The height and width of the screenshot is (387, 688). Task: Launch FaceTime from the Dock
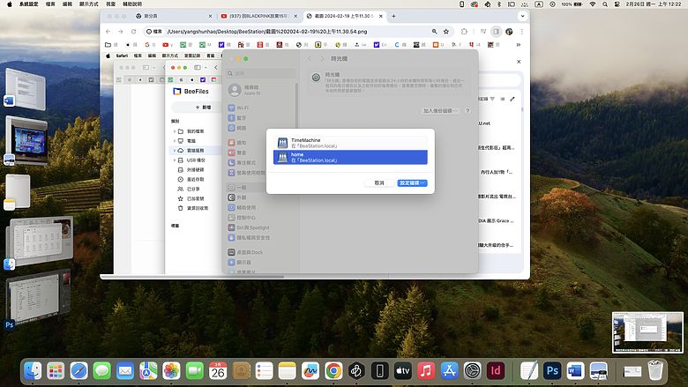[195, 371]
